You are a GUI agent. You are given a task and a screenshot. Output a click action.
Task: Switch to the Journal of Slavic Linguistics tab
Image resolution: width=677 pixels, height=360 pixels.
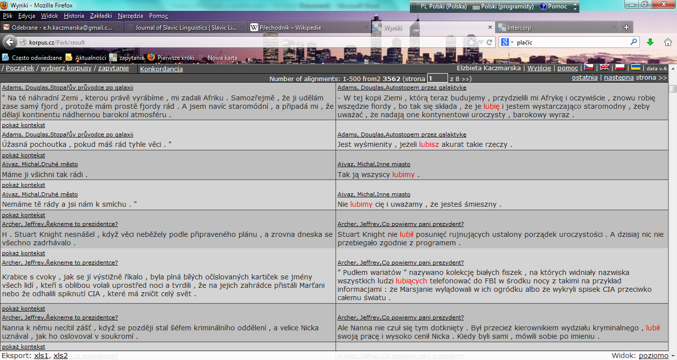coord(186,28)
